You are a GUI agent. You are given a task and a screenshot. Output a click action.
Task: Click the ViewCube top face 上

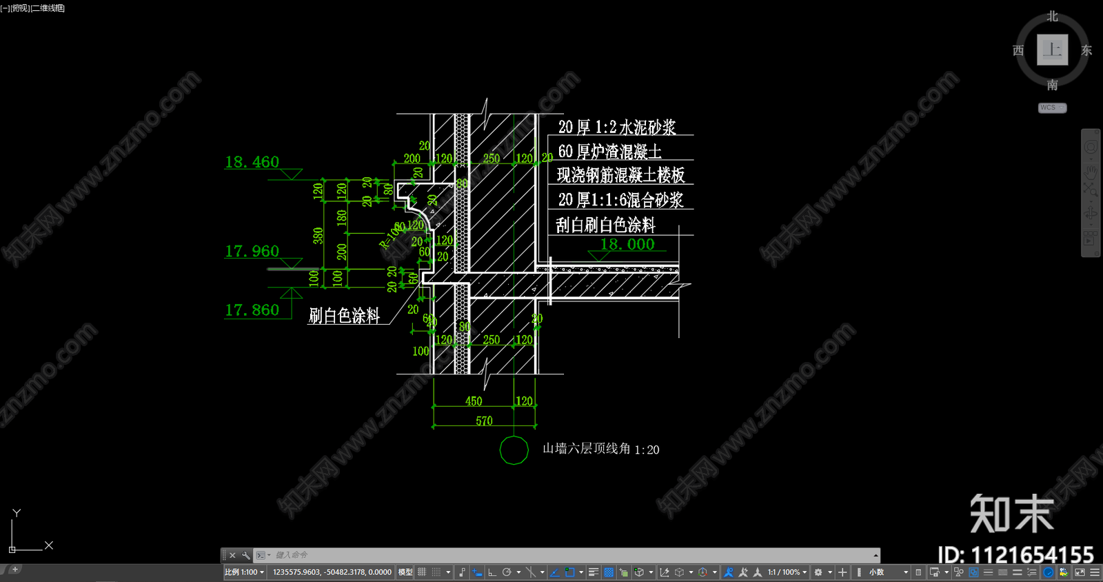point(1052,50)
